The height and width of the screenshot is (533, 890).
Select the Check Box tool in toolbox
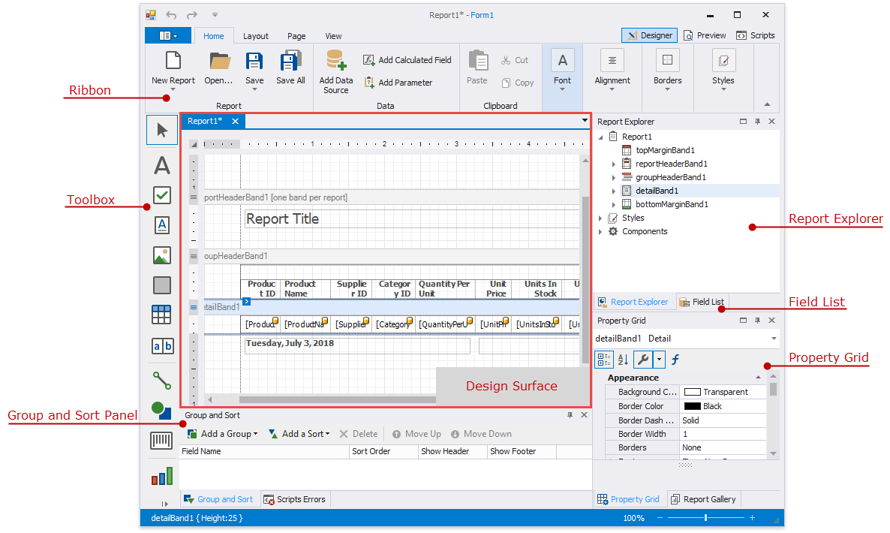162,195
